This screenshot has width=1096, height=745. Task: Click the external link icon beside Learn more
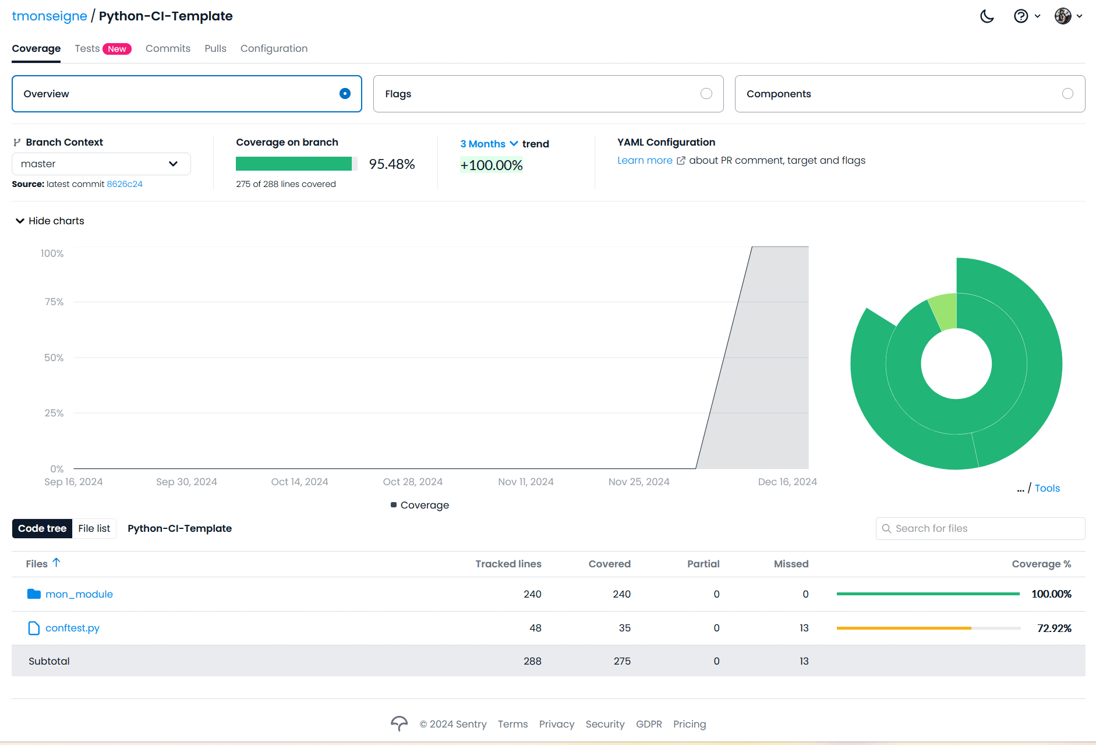pyautogui.click(x=681, y=161)
